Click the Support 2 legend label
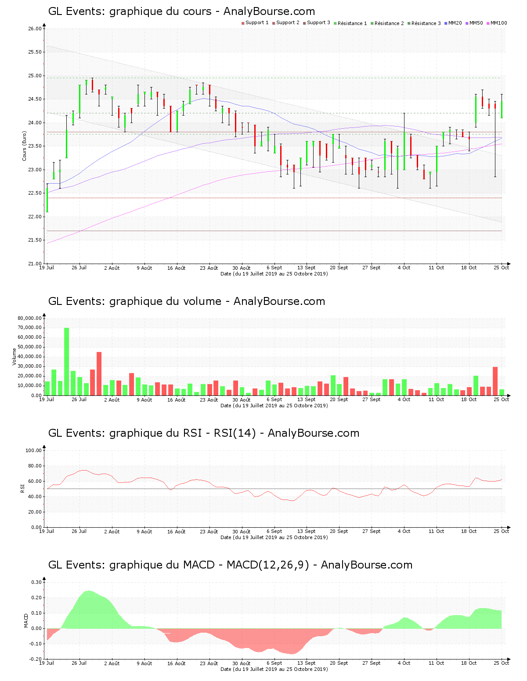Viewport: 527px width, 681px height. pyautogui.click(x=288, y=23)
